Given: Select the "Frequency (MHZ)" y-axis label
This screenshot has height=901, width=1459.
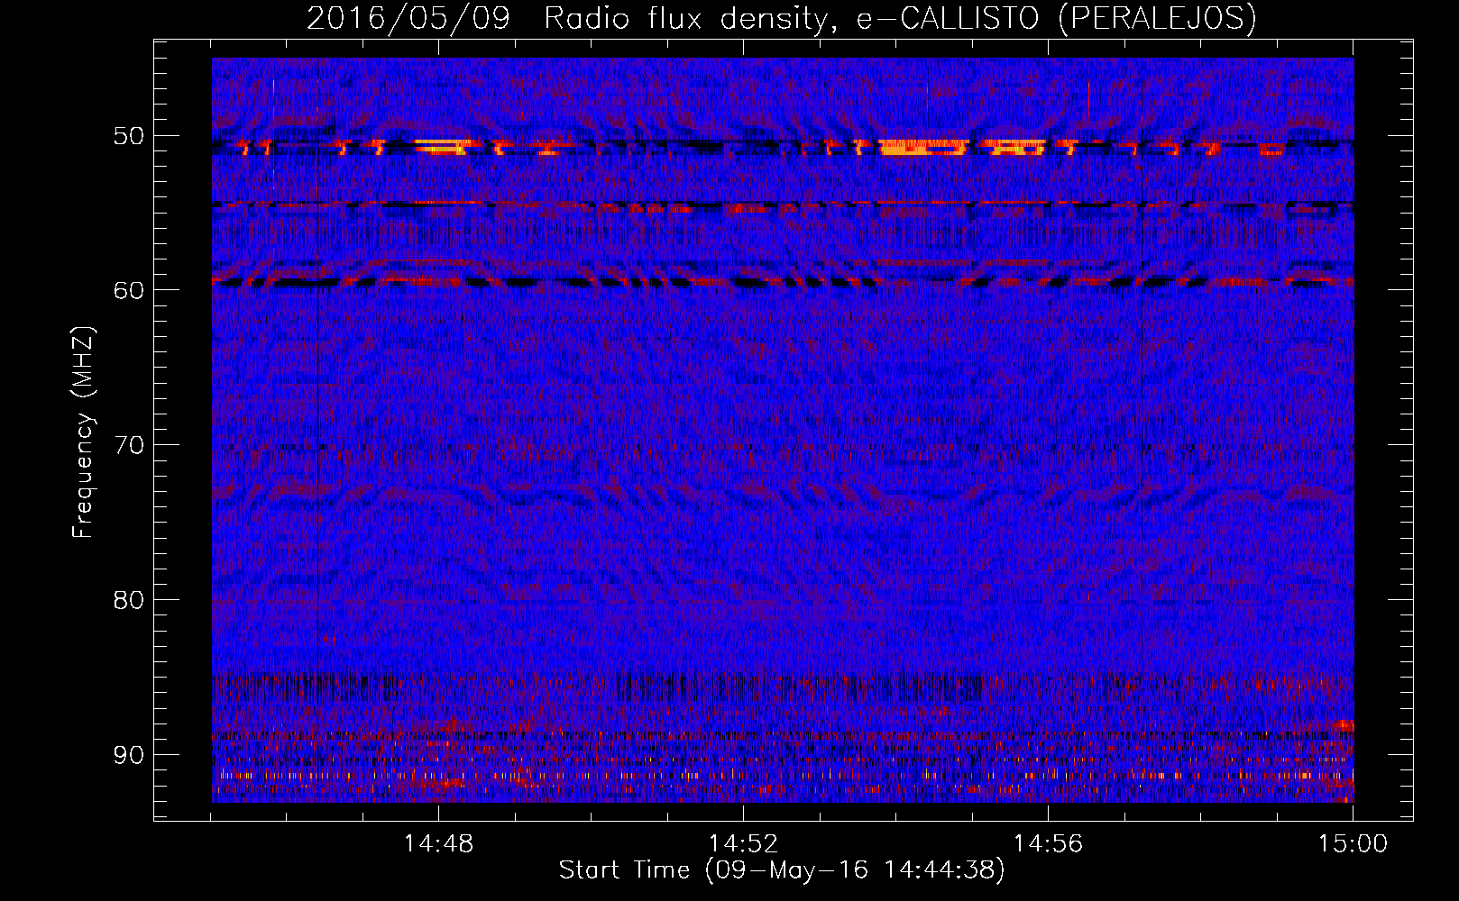Looking at the screenshot, I should (83, 432).
